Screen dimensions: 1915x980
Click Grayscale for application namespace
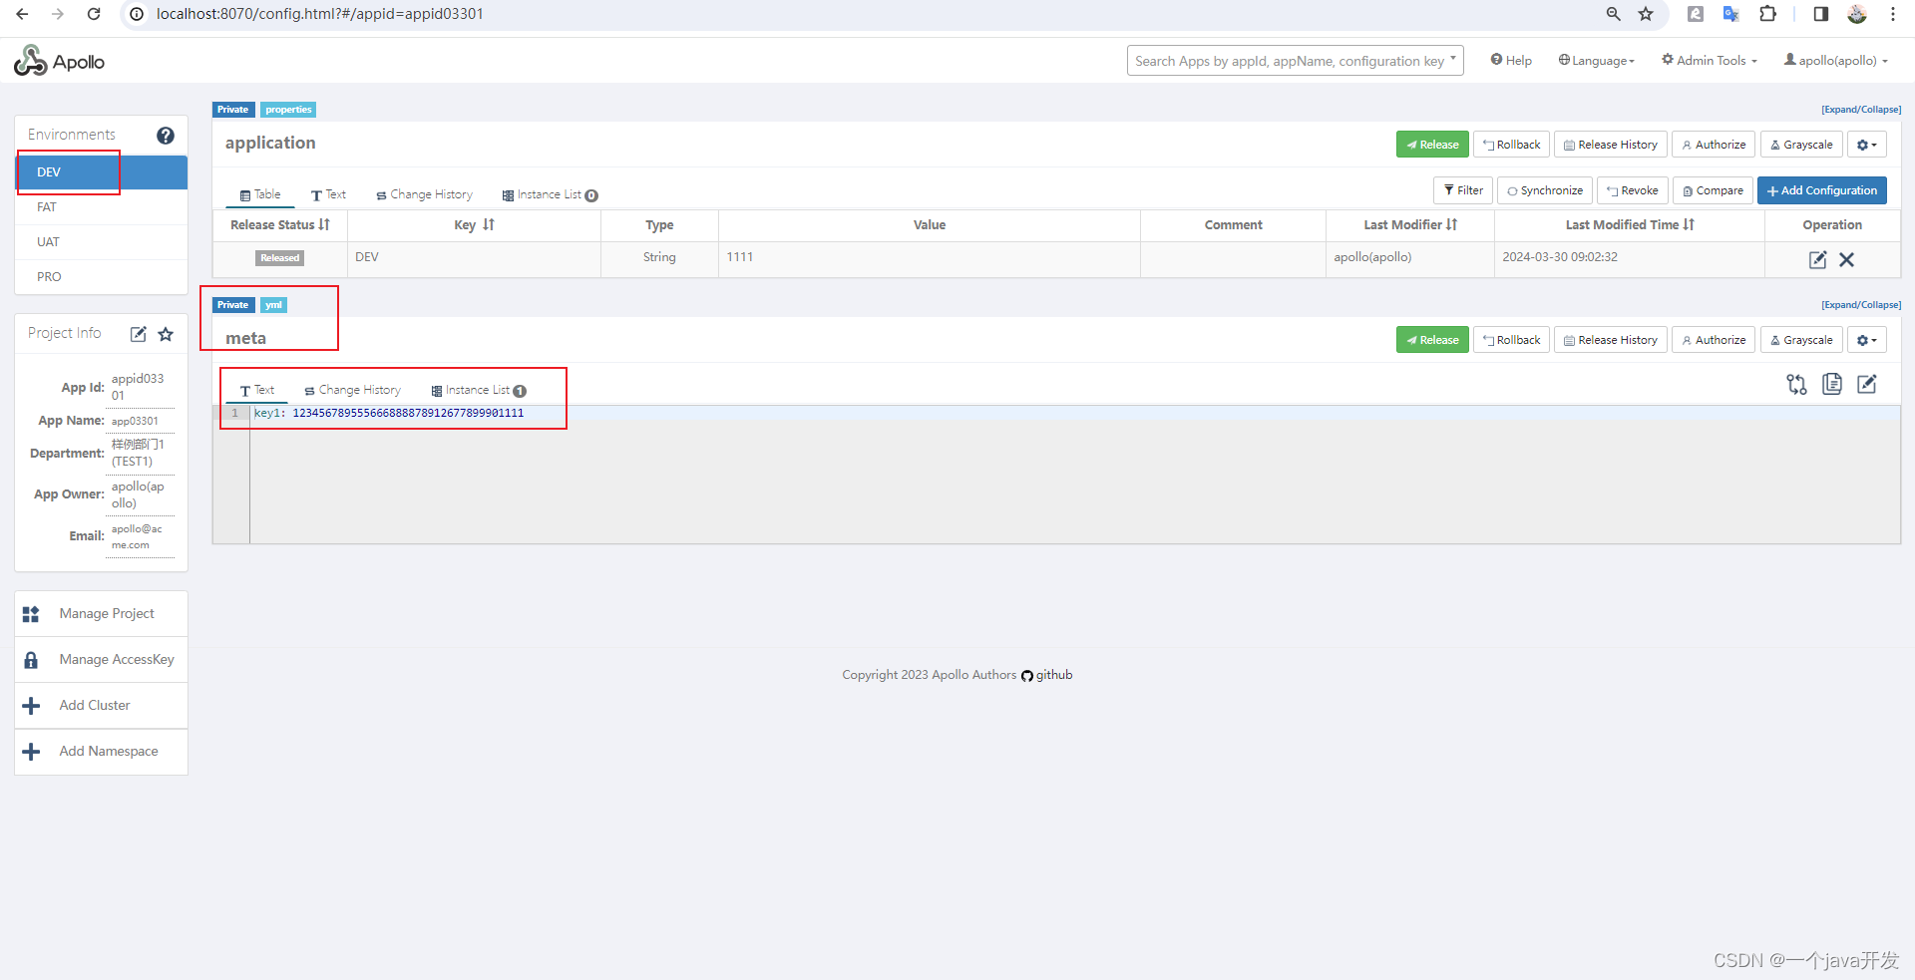(x=1801, y=145)
